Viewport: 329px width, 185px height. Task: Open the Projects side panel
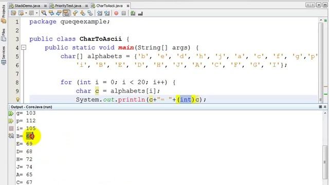pos(4,14)
